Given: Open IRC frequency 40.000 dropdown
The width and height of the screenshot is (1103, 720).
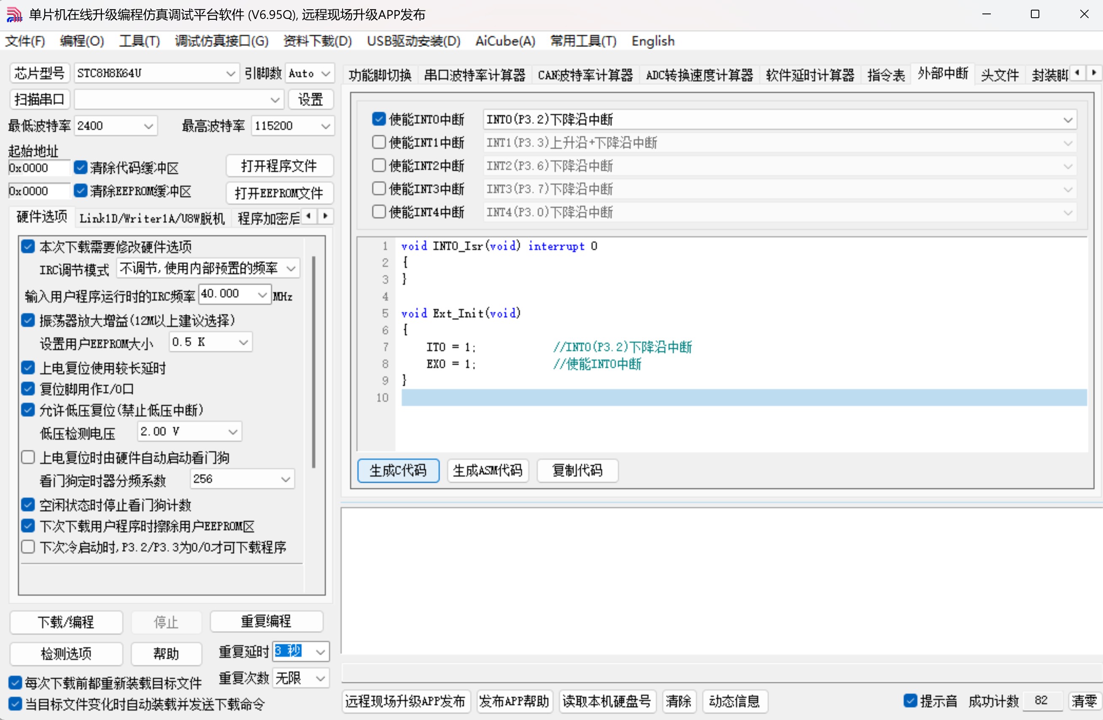Looking at the screenshot, I should click(x=235, y=294).
